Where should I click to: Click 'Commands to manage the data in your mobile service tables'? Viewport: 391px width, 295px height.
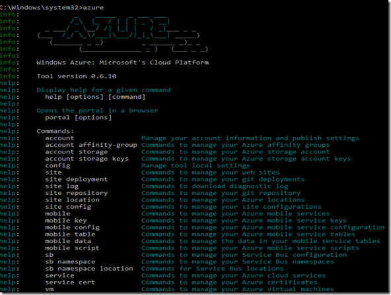pyautogui.click(x=261, y=241)
